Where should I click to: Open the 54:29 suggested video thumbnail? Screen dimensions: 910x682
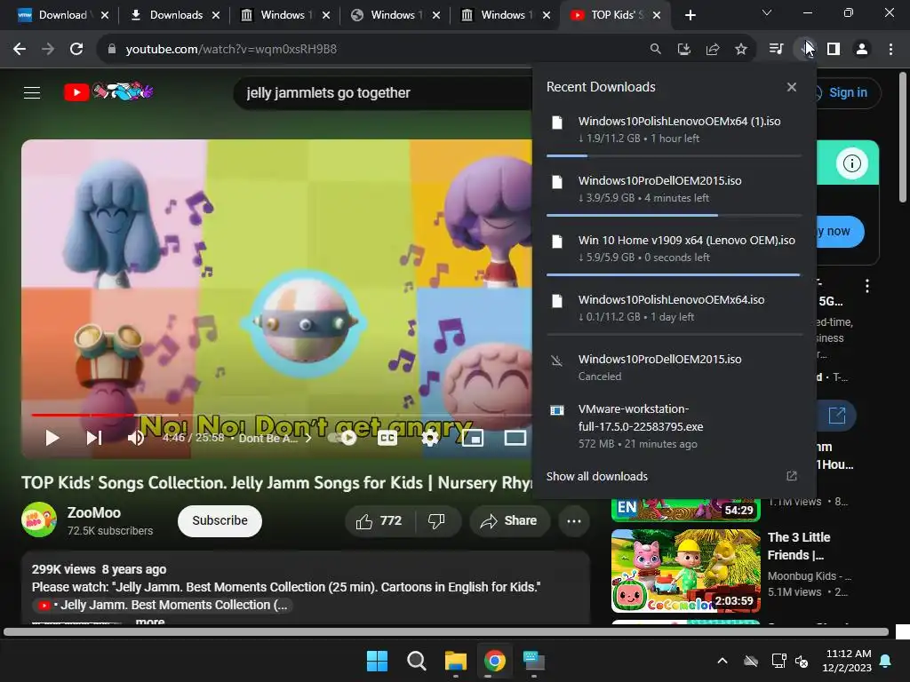click(686, 509)
